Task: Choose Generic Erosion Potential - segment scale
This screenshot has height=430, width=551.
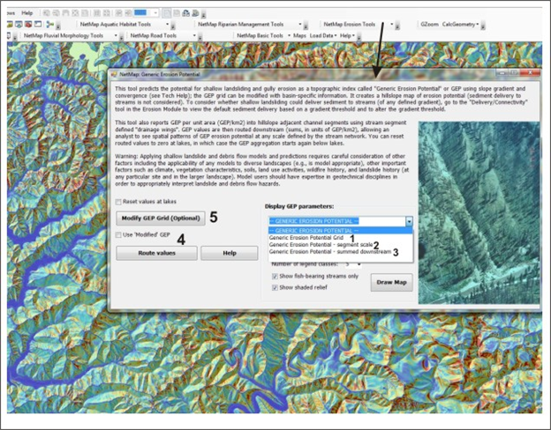Action: coord(320,243)
